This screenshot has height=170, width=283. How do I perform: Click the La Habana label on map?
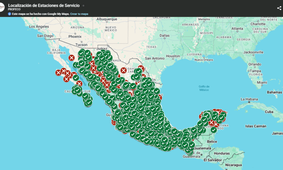point(249,99)
